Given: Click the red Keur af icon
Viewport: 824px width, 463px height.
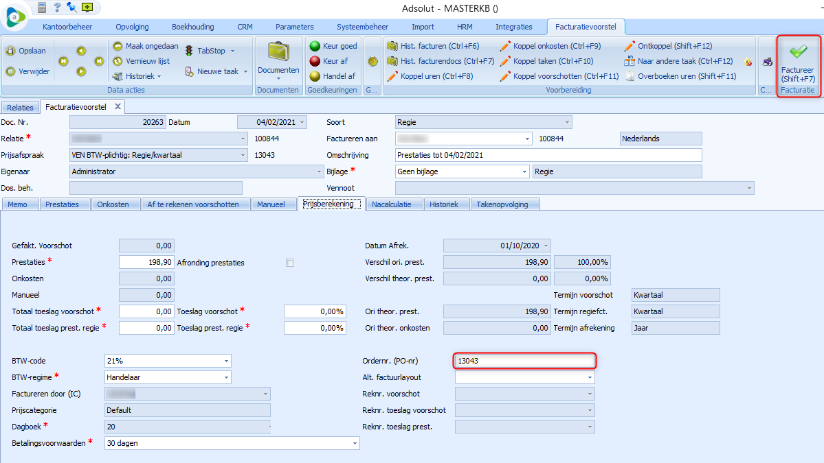Looking at the screenshot, I should pyautogui.click(x=315, y=61).
